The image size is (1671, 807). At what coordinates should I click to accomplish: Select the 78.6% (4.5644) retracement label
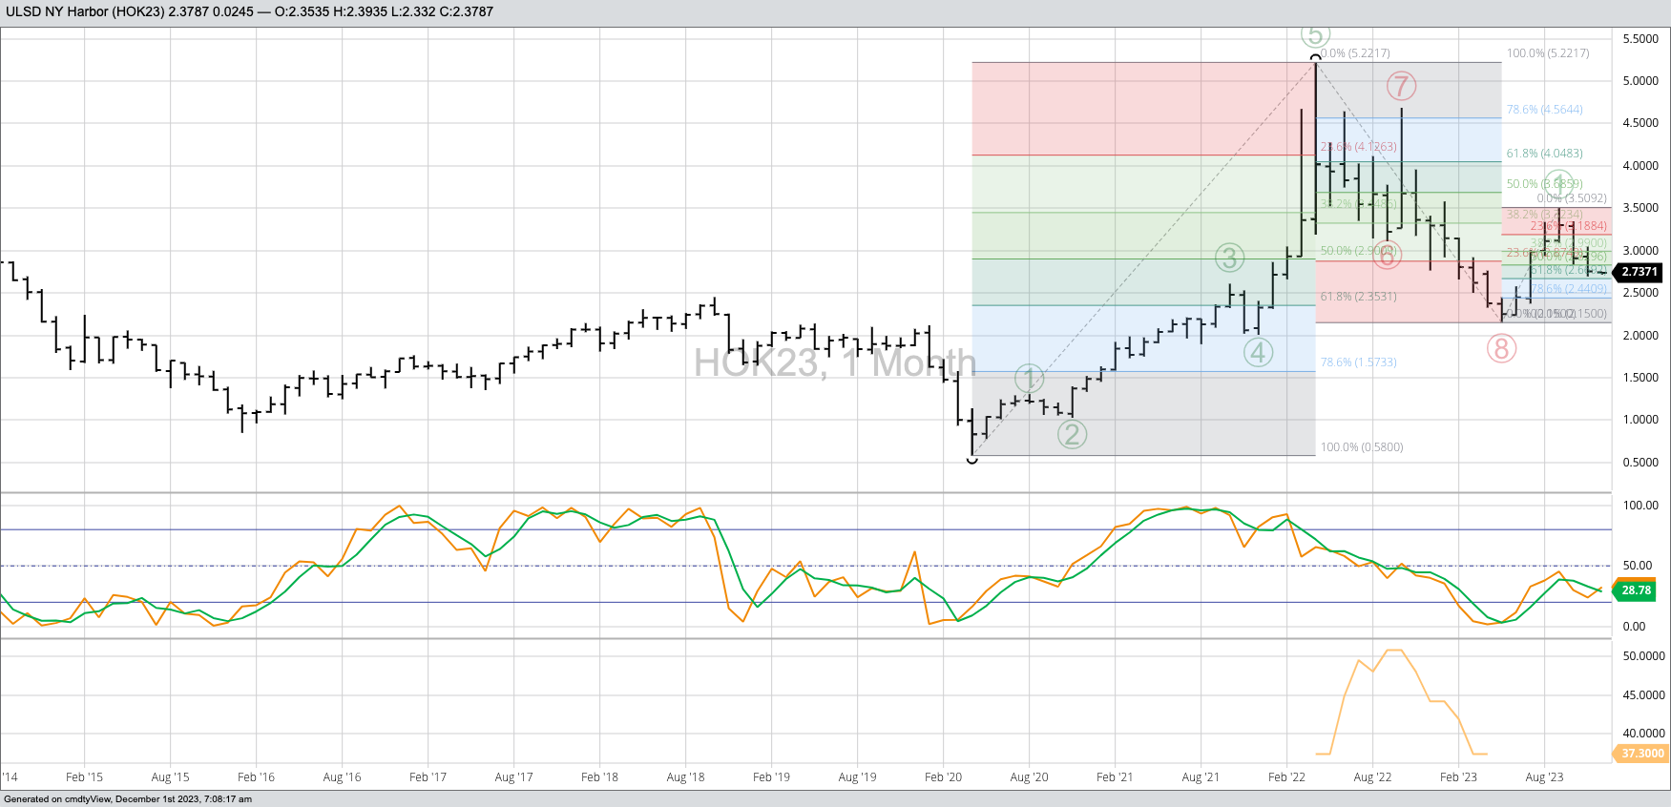tap(1544, 110)
